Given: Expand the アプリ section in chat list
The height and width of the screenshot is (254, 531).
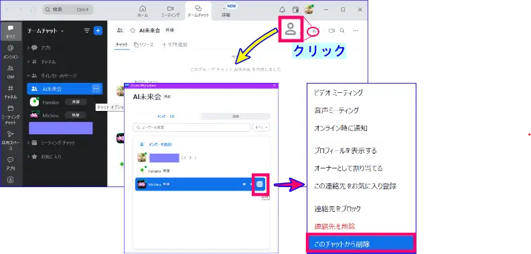Looking at the screenshot, I should coord(39,48).
